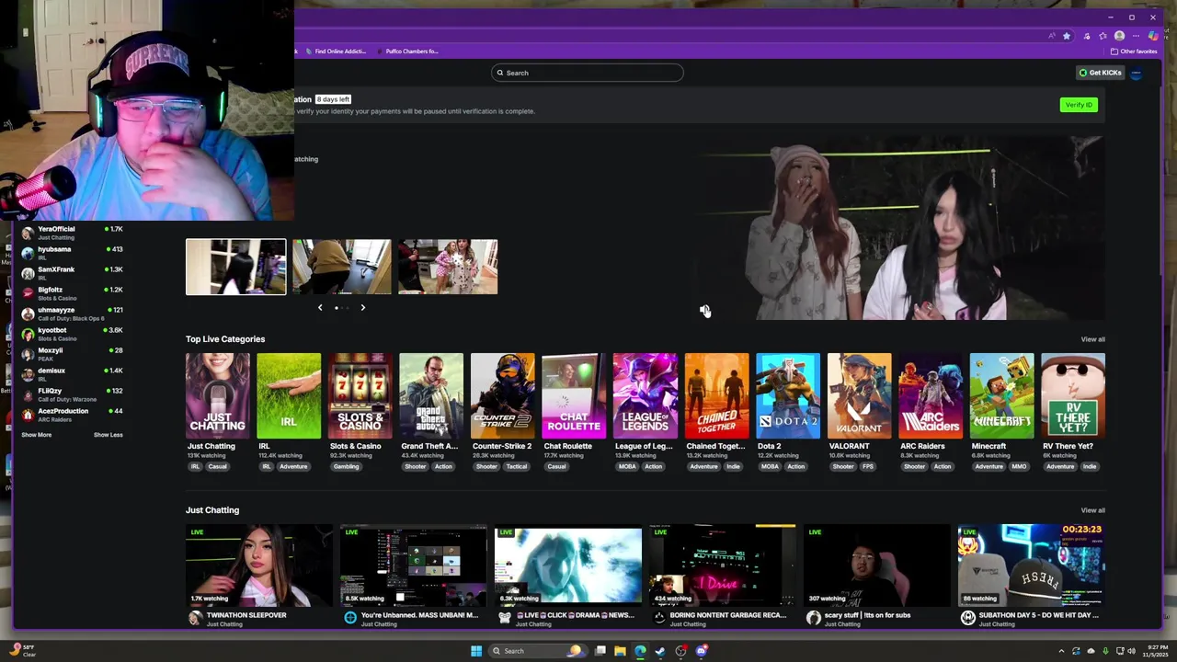This screenshot has width=1177, height=662.
Task: Click the Verify ID button
Action: (x=1079, y=105)
